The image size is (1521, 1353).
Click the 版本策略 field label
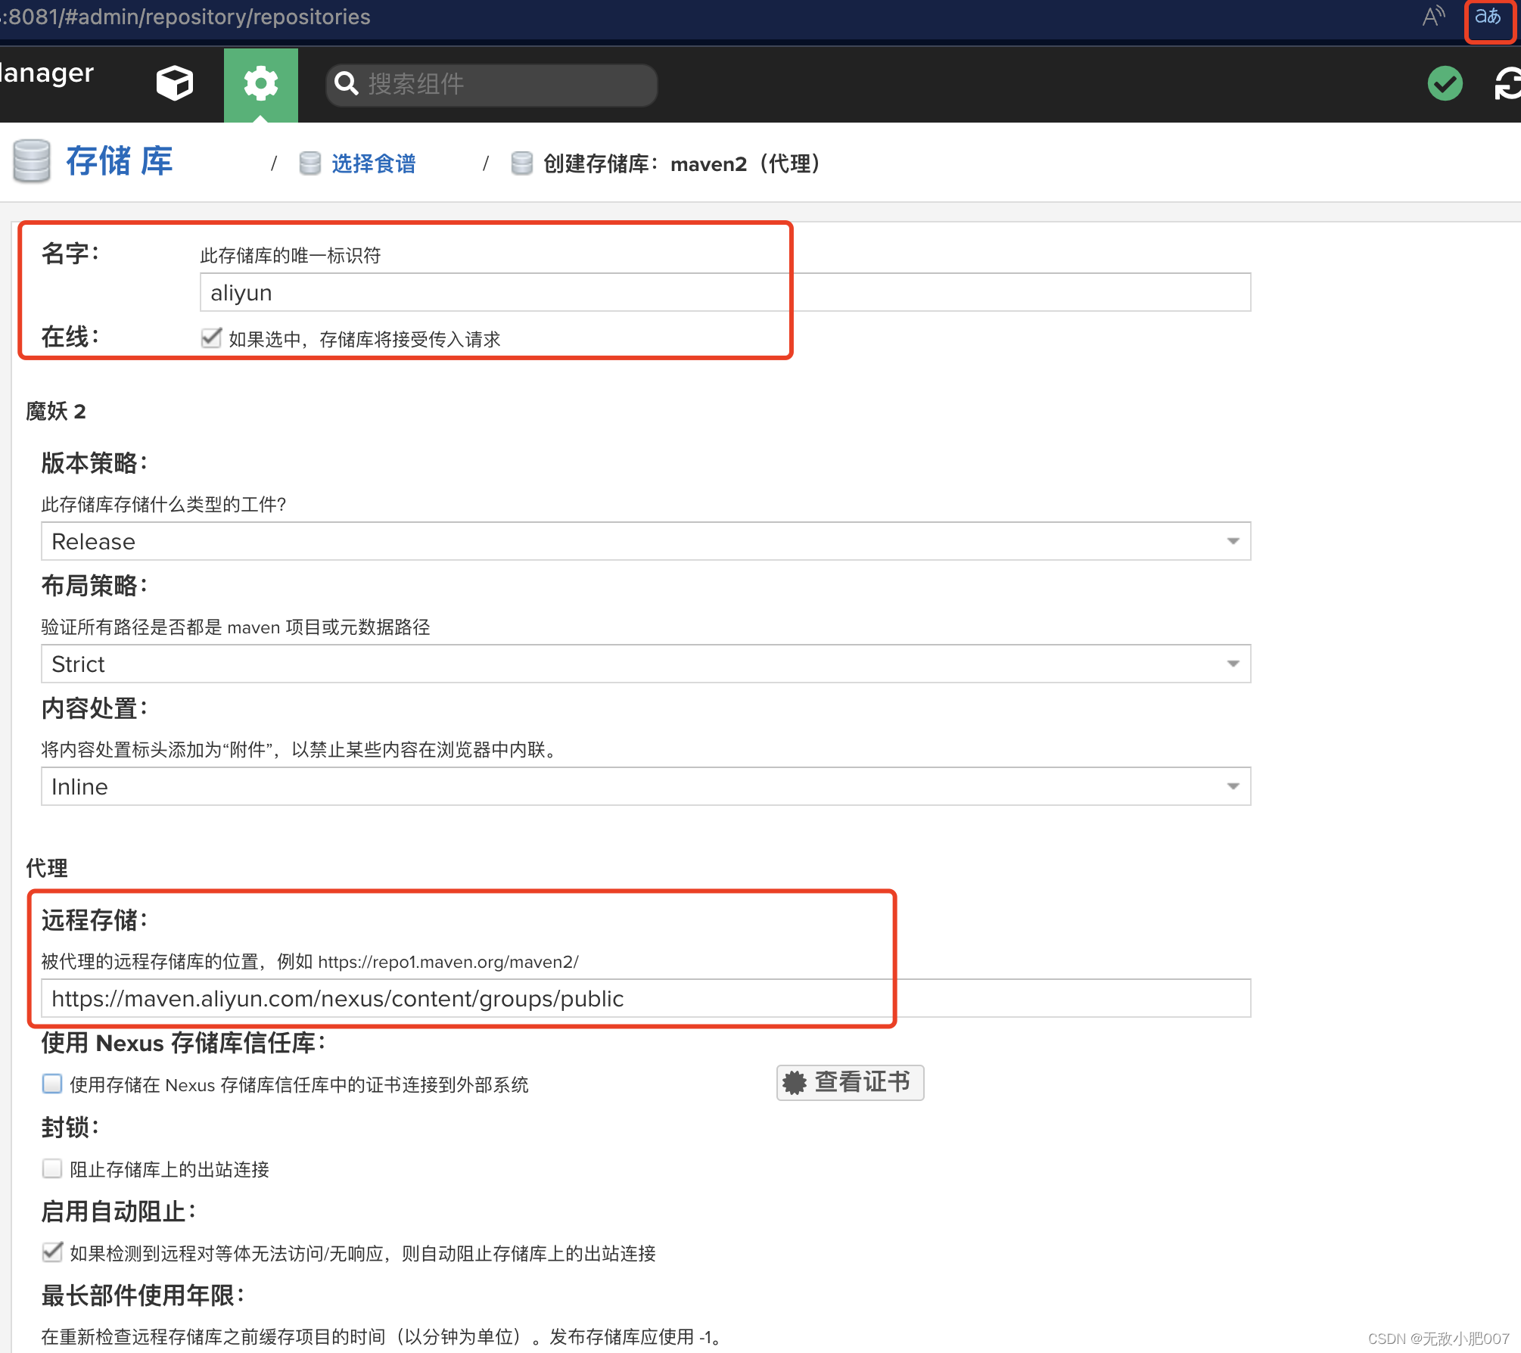point(95,462)
